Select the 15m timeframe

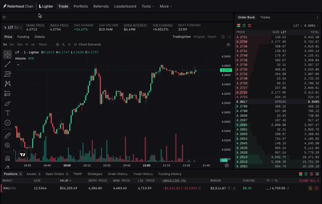(x=20, y=44)
